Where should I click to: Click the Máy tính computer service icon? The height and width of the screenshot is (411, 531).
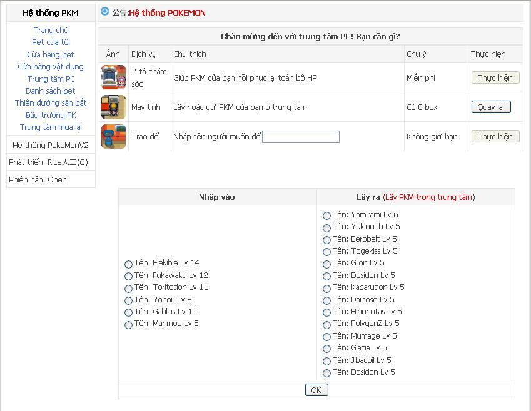(x=113, y=107)
